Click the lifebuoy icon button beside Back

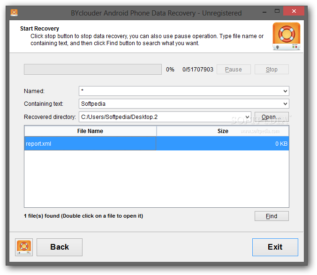pos(24,247)
